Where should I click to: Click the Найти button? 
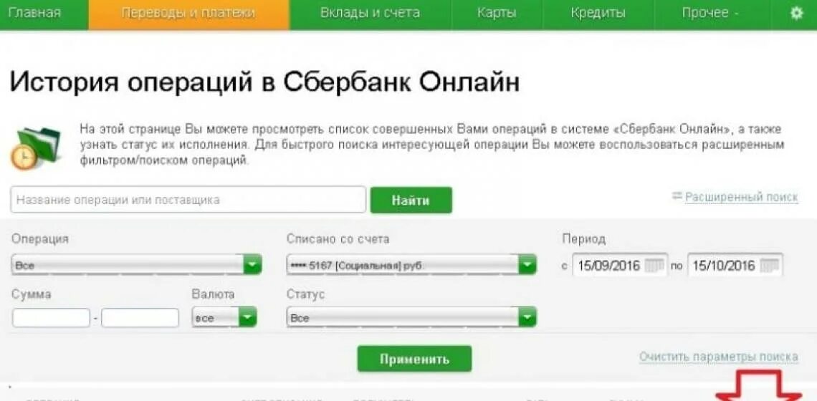(411, 200)
